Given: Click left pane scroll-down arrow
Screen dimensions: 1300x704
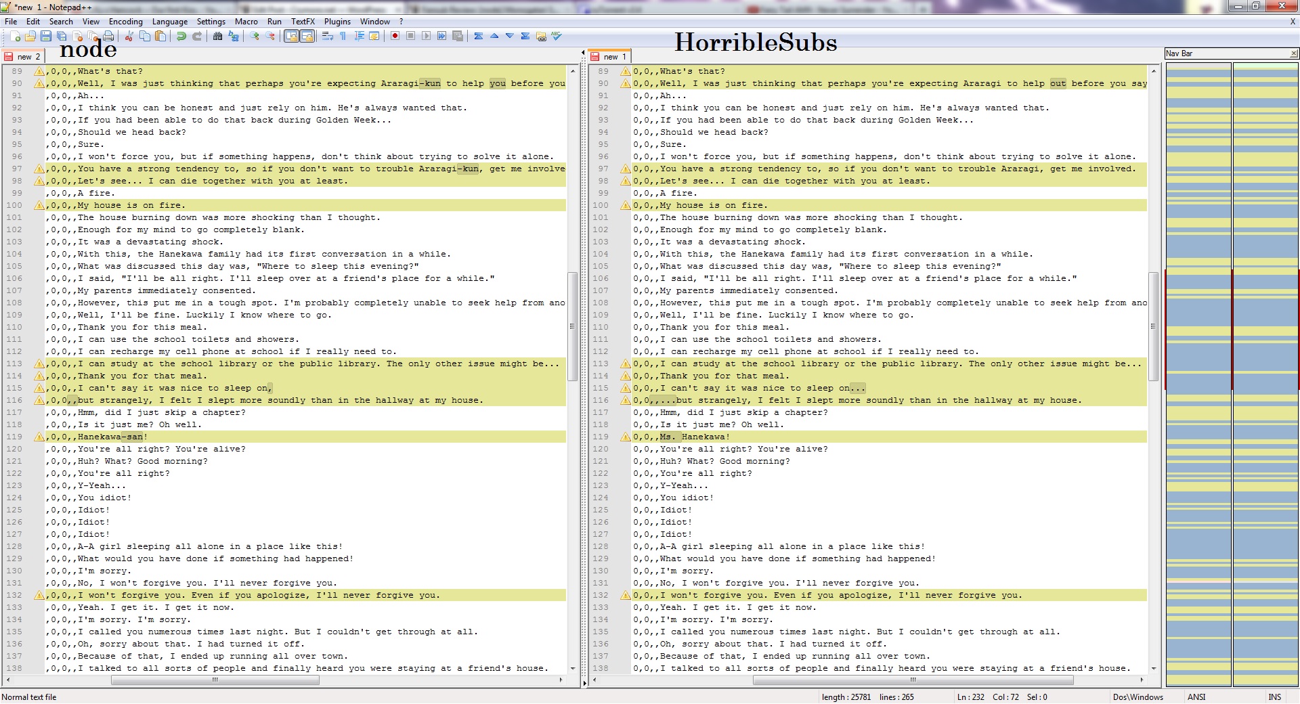Looking at the screenshot, I should point(573,668).
